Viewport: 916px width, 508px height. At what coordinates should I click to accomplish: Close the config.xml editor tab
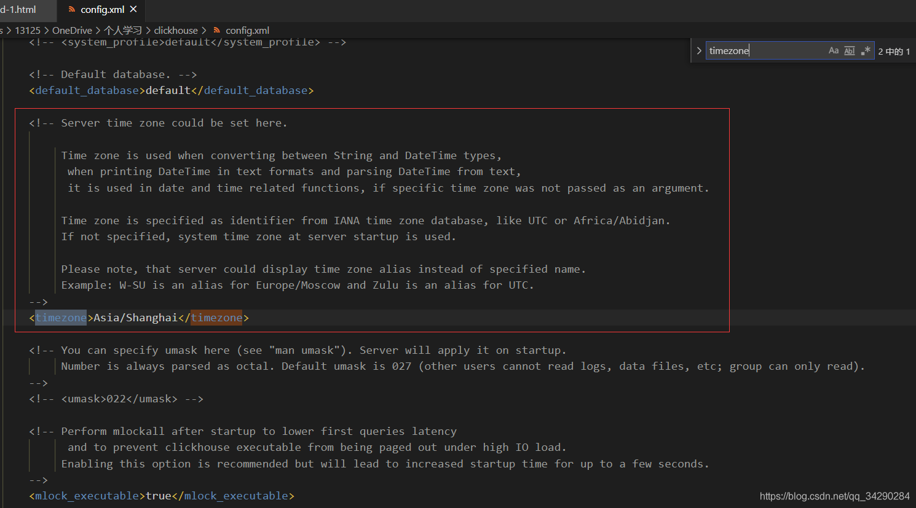[x=133, y=9]
